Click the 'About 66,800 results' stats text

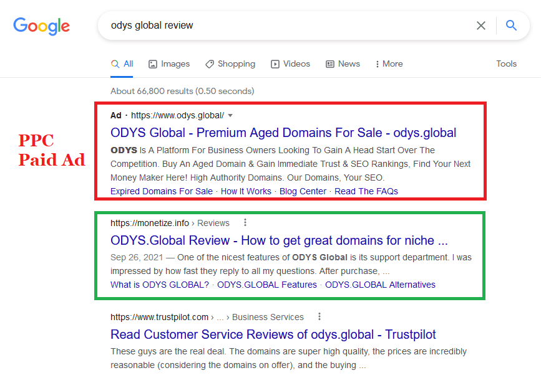point(182,92)
